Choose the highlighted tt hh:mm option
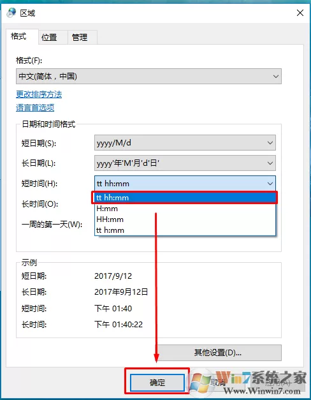Screen dimensions: 311x400 tap(185, 198)
